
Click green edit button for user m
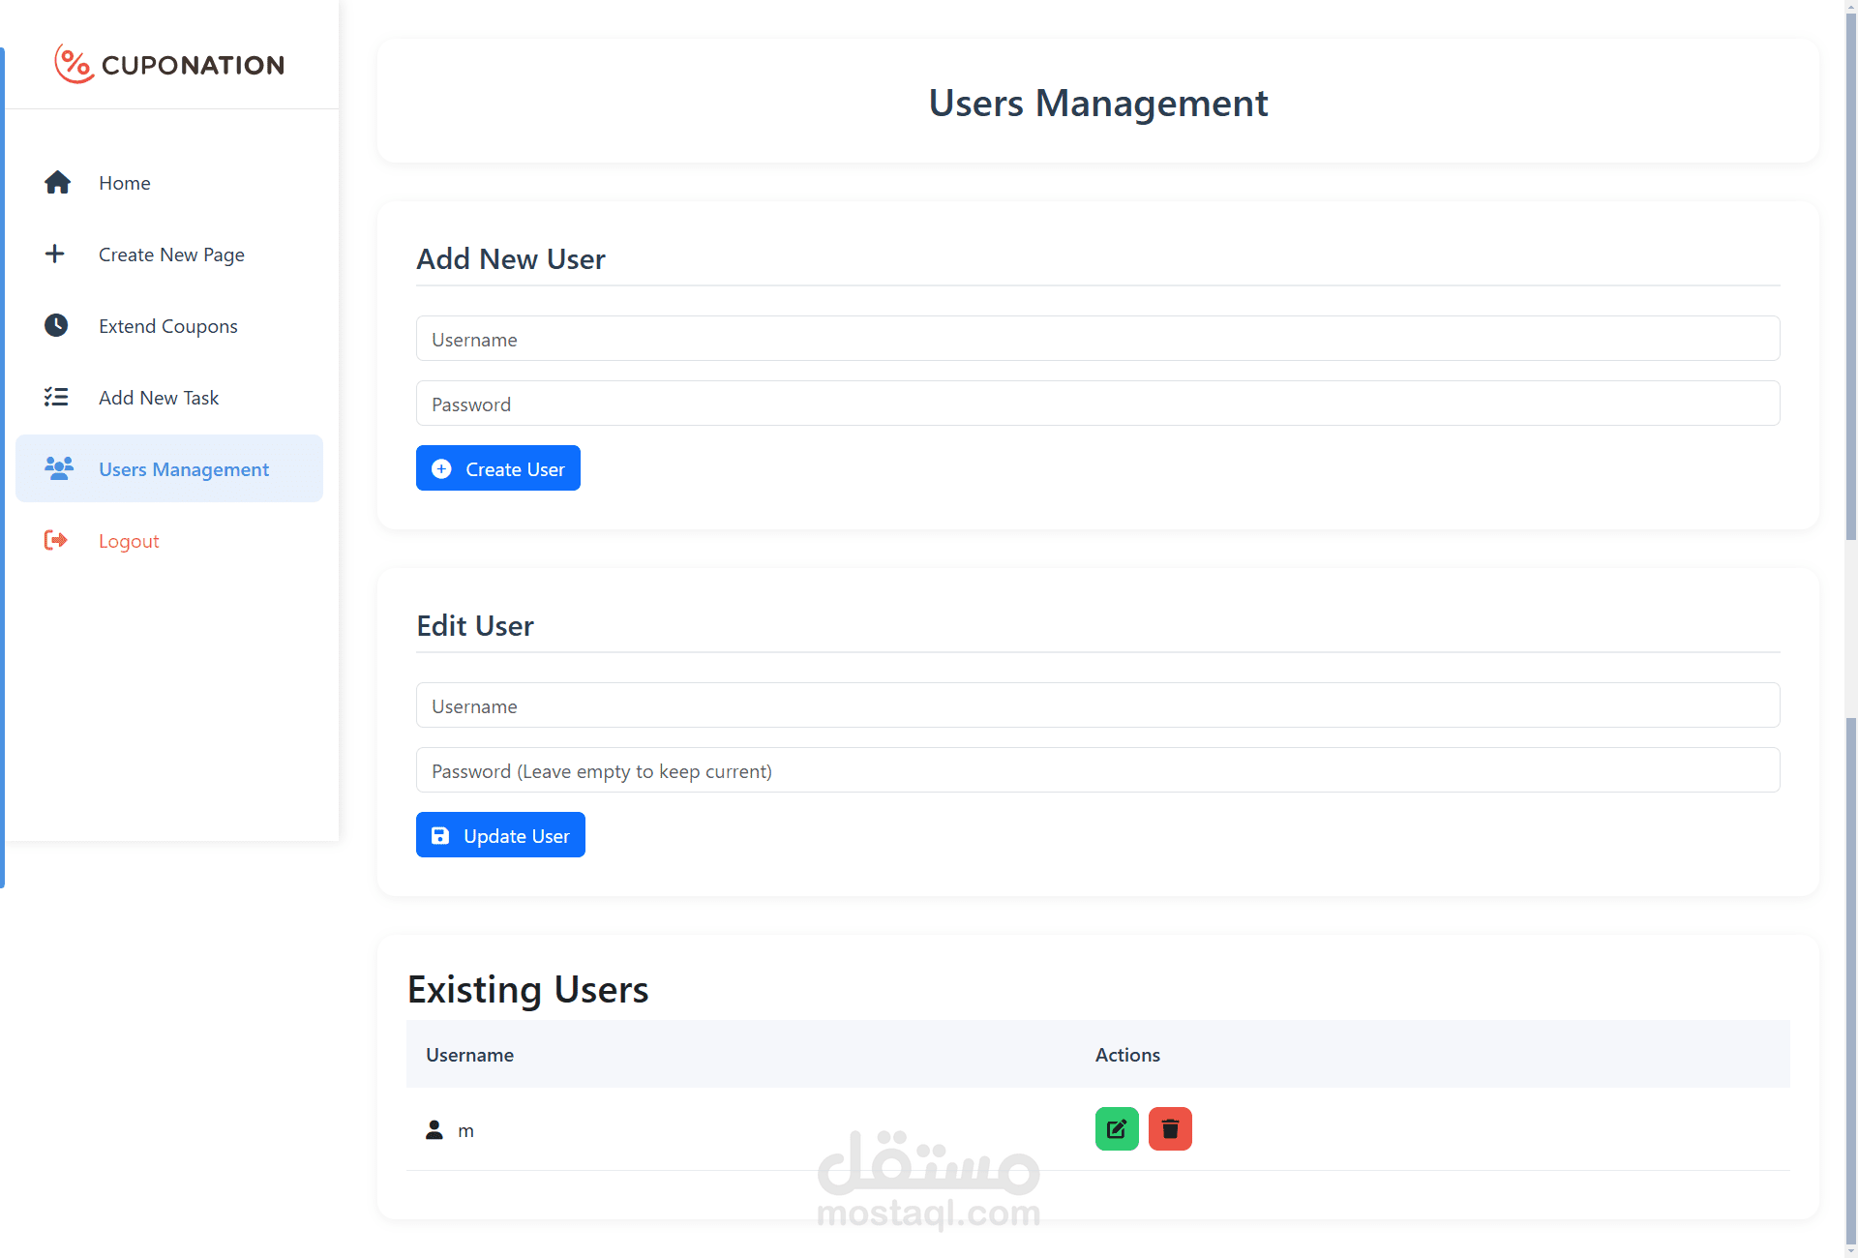pyautogui.click(x=1116, y=1128)
